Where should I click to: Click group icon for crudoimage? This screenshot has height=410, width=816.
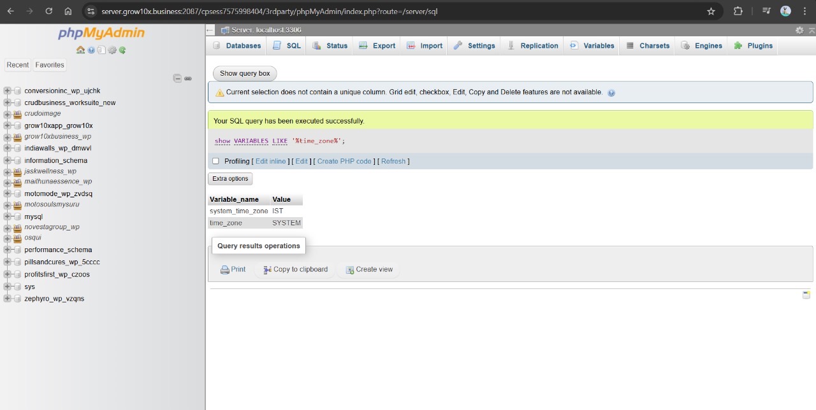pos(18,114)
